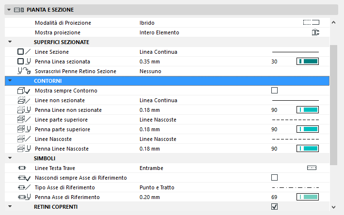Click the Linee Sezione line type preview
The width and height of the screenshot is (344, 215).
[295, 52]
